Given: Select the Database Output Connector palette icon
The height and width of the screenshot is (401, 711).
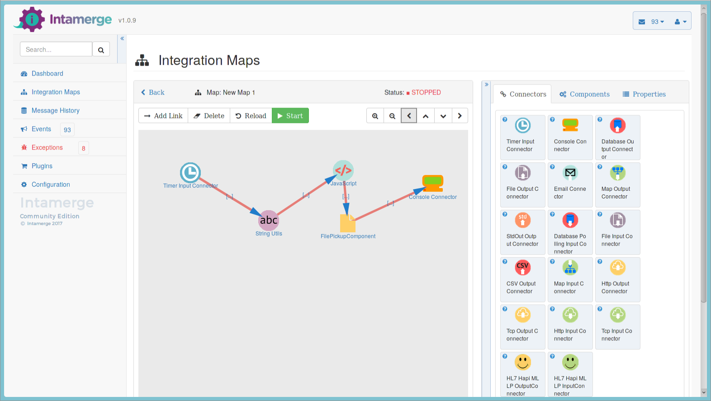Looking at the screenshot, I should (618, 125).
